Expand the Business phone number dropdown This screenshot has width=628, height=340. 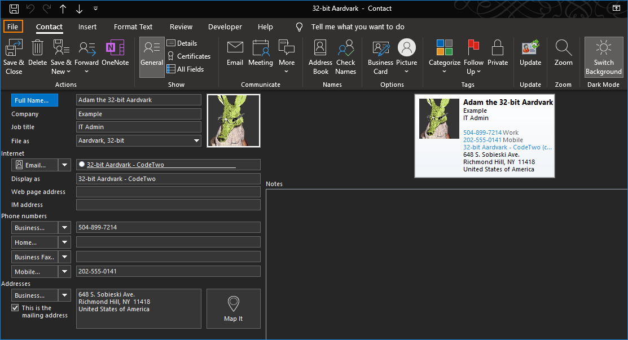[64, 227]
